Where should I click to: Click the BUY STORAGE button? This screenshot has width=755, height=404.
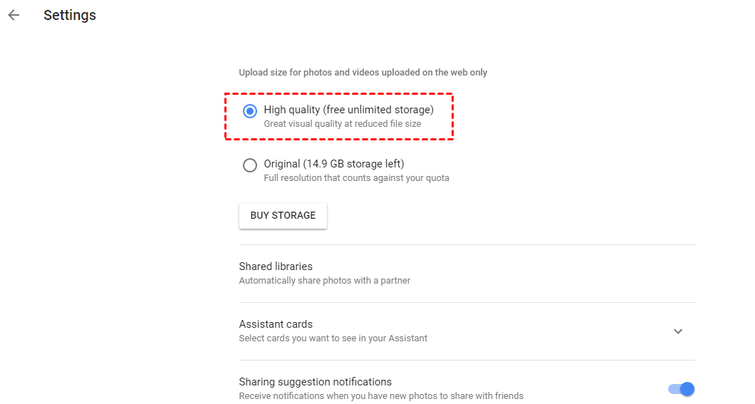(283, 216)
